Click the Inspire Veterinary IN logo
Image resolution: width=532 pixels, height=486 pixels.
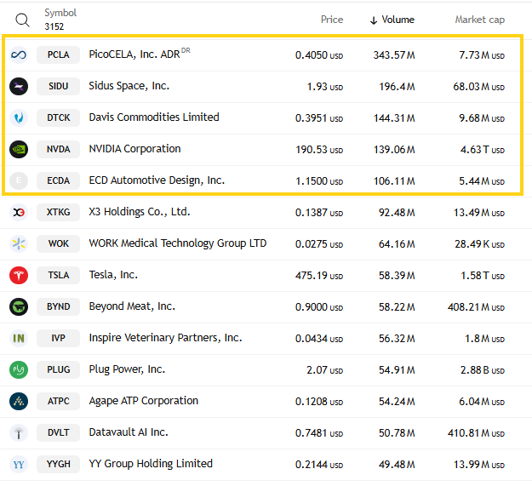[19, 338]
